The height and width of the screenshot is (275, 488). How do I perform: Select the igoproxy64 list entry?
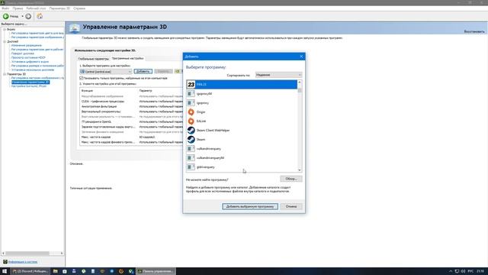click(242, 93)
